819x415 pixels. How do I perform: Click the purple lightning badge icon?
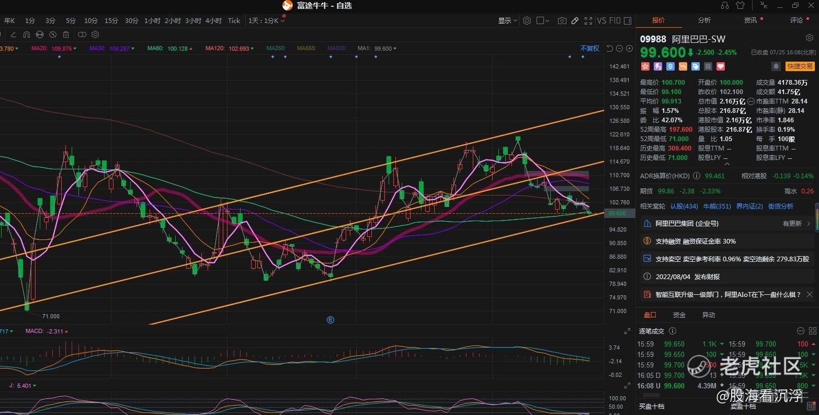click(657, 66)
